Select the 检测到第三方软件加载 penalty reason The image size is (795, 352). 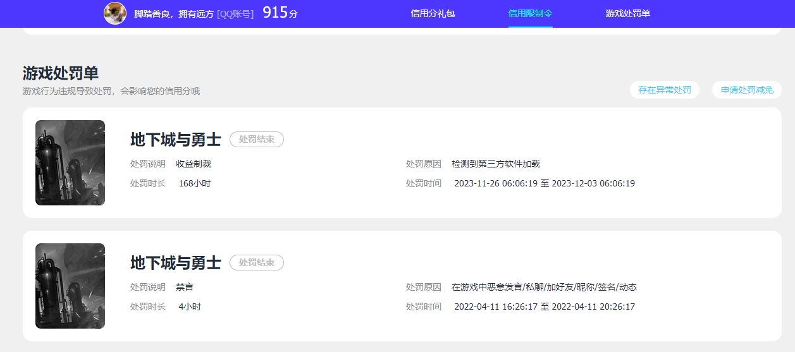(496, 164)
